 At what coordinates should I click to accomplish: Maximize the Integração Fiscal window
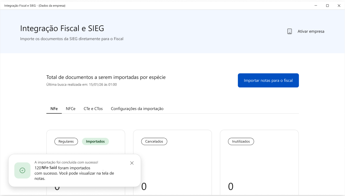pos(328,6)
